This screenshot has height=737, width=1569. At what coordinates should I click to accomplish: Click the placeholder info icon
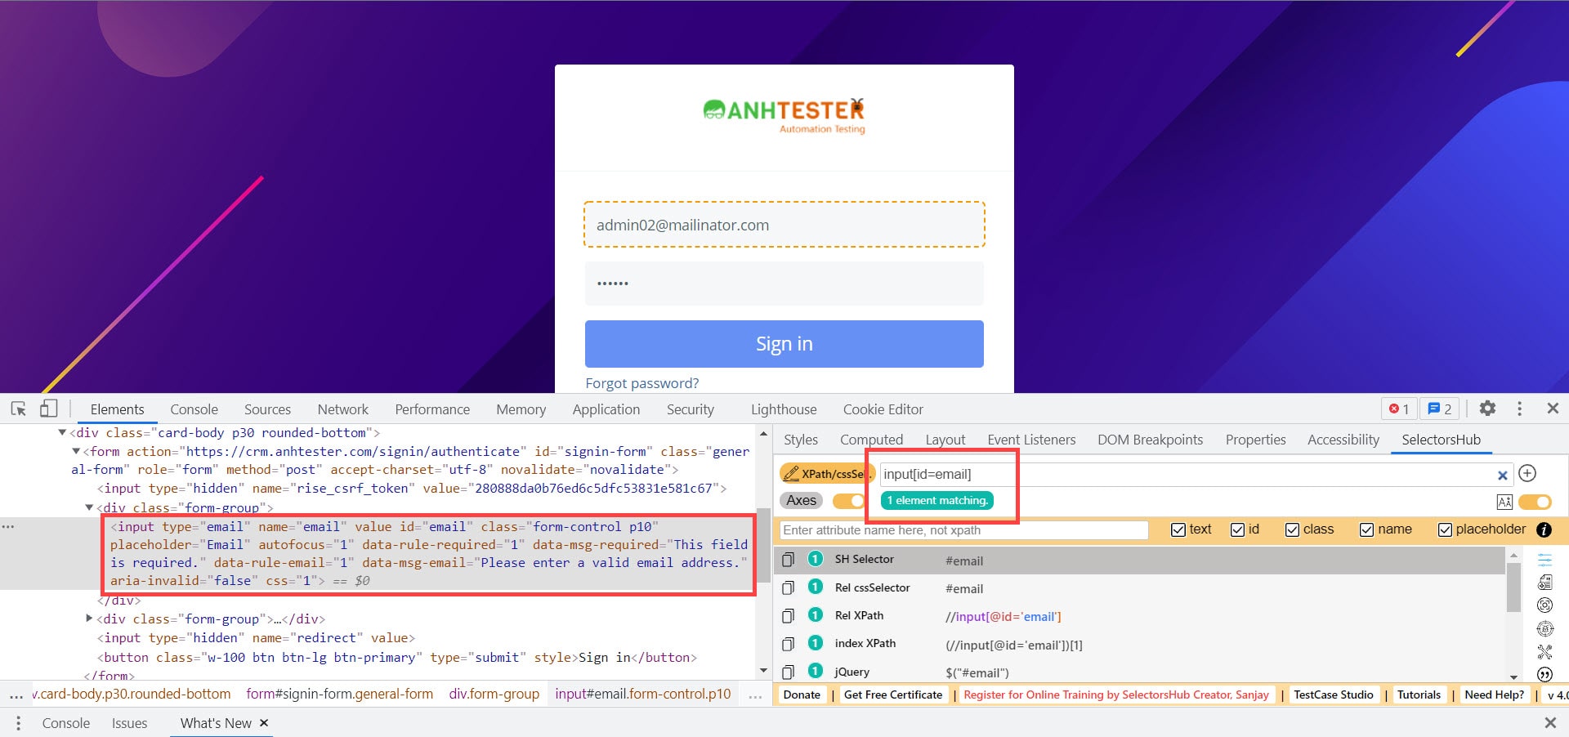point(1544,529)
